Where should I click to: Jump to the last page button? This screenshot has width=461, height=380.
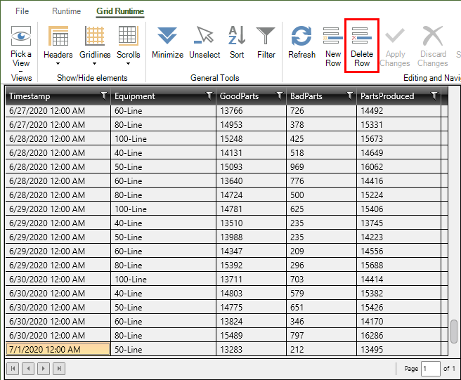point(60,368)
